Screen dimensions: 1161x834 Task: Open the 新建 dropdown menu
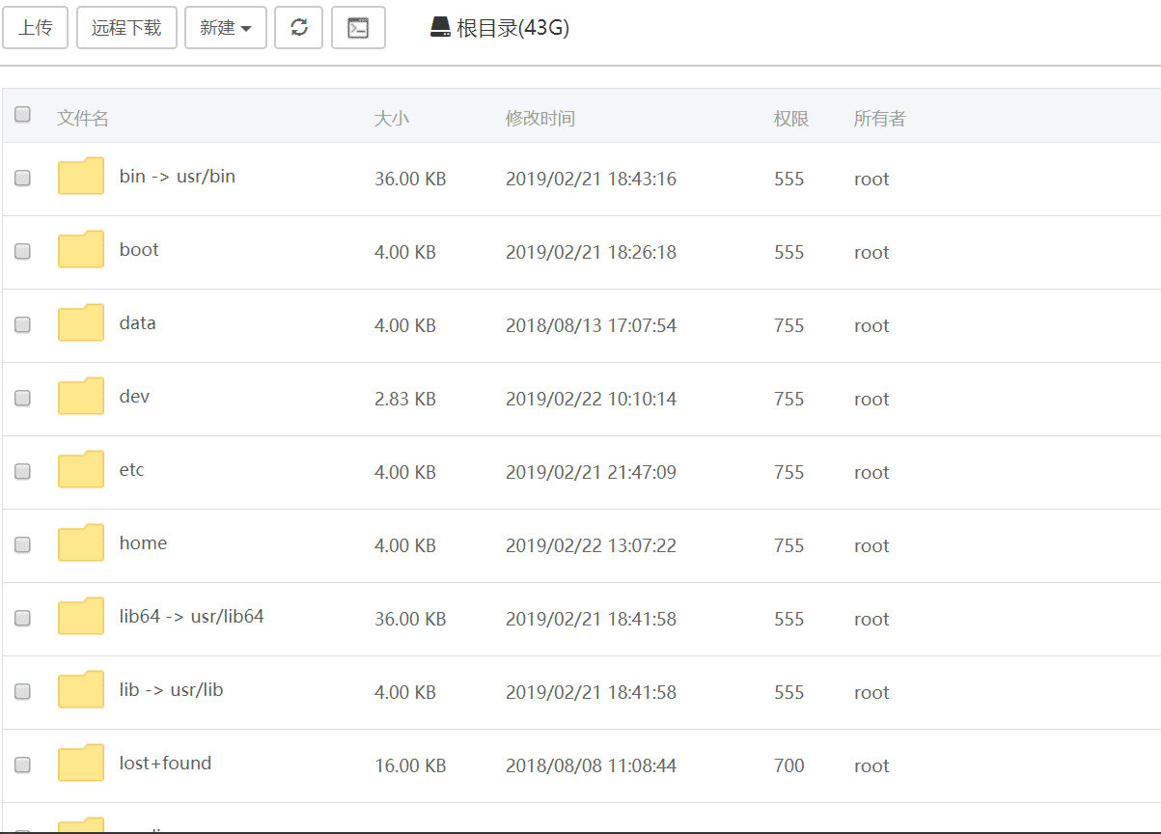pyautogui.click(x=226, y=27)
